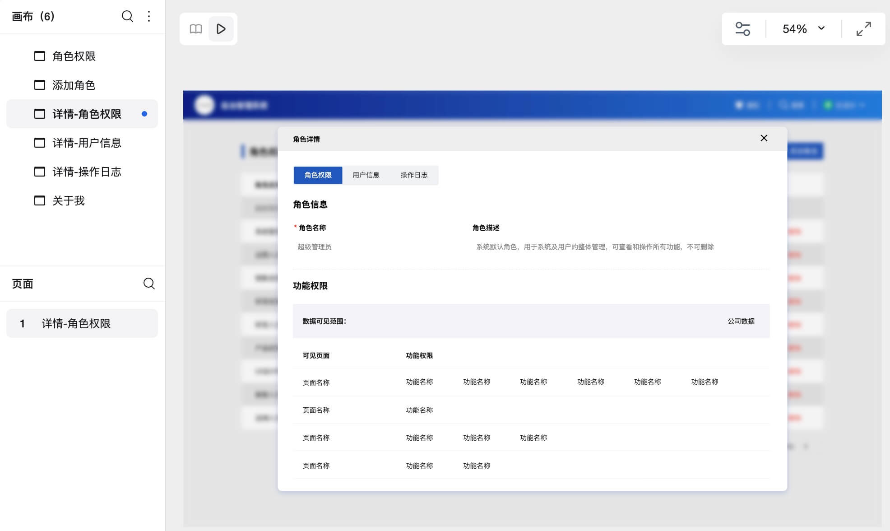
Task: Open the 详情-用户信息 canvas
Action: click(87, 143)
